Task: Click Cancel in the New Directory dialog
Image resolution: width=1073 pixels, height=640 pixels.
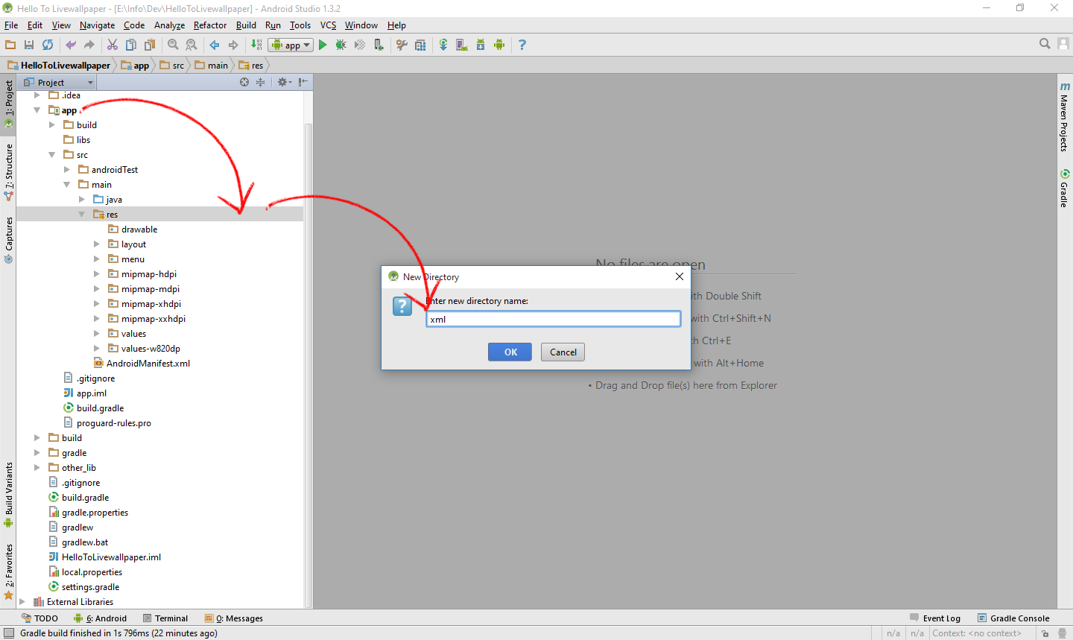Action: [x=563, y=352]
